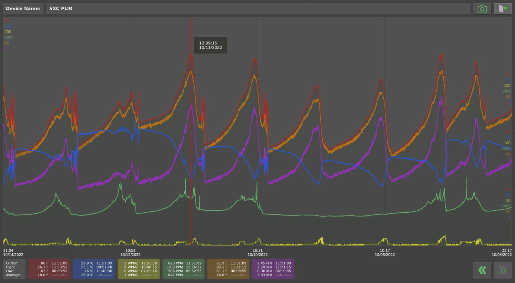Click the Device Name label
The image size is (515, 283).
click(x=23, y=9)
